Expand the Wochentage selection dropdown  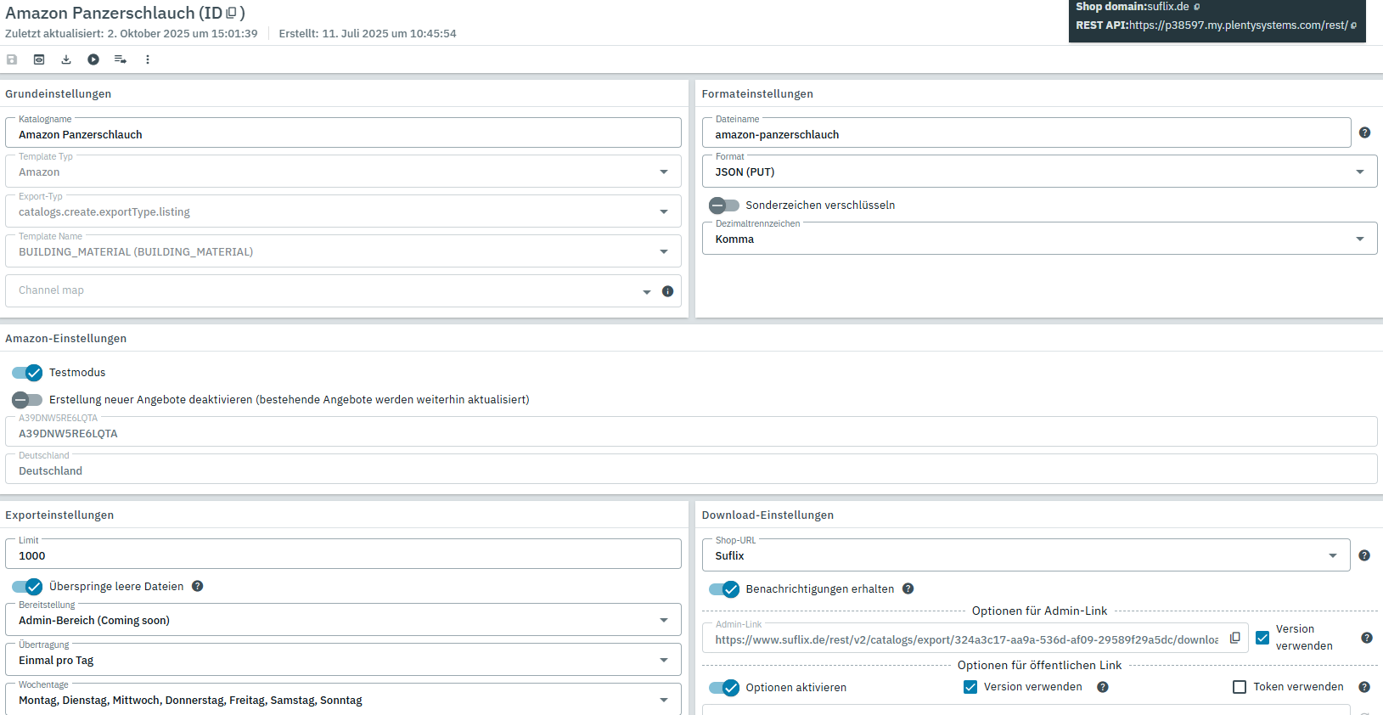(x=343, y=701)
